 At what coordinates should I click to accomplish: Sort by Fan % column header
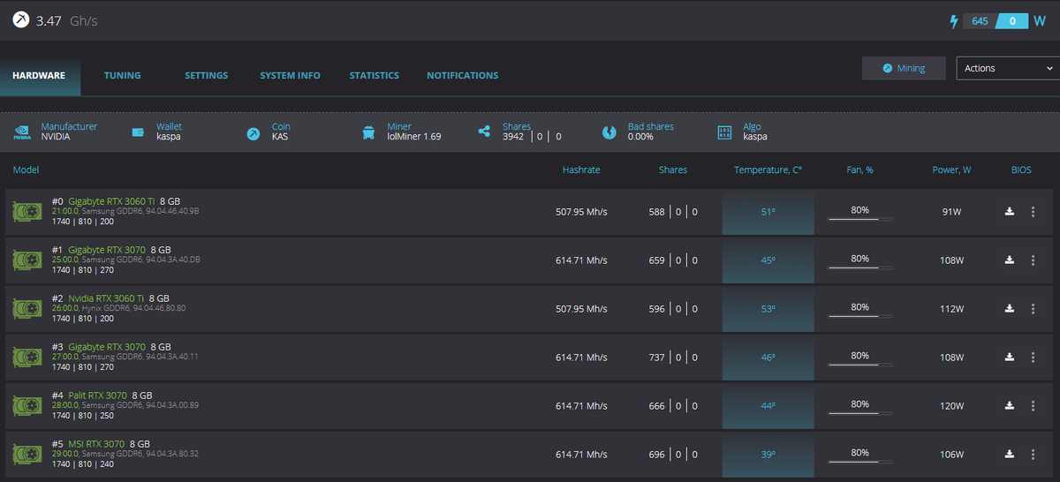[859, 169]
